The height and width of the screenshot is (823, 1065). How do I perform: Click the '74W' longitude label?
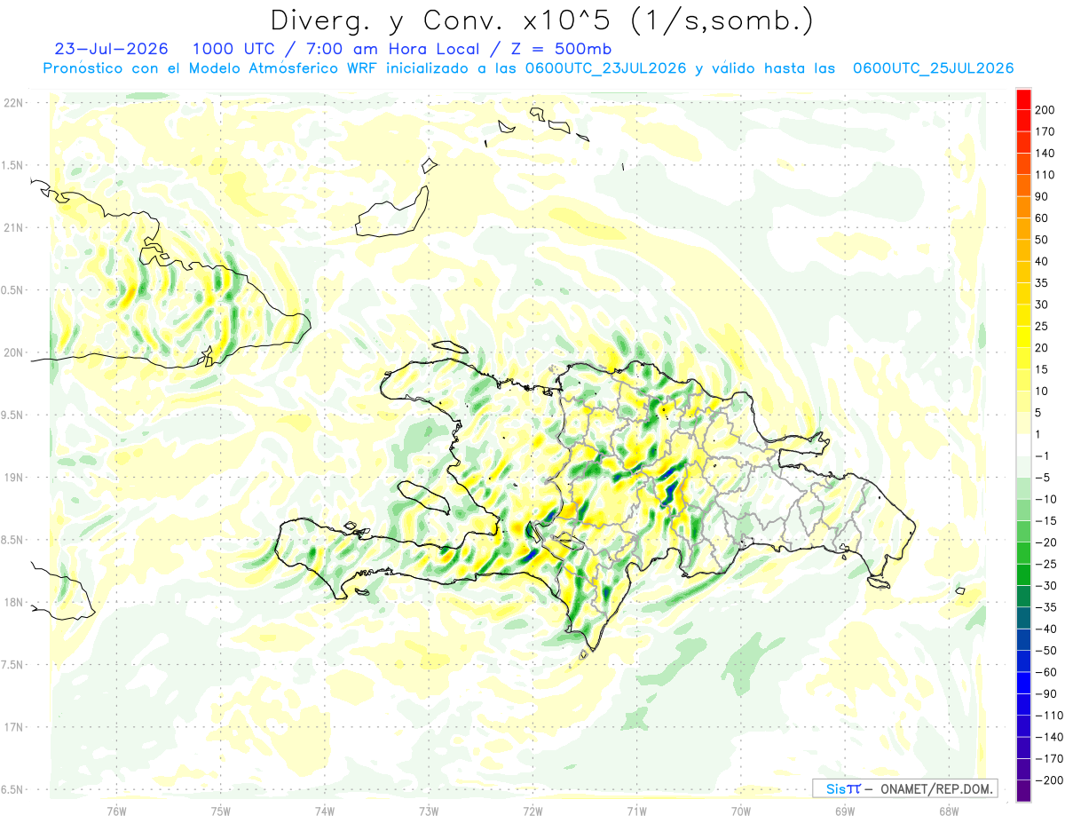325,810
